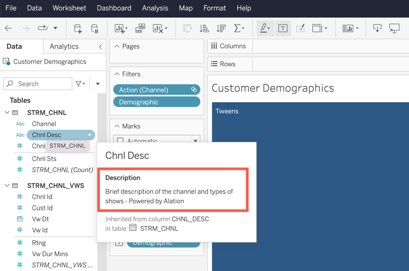This screenshot has height=271, width=409.
Task: Select the STRM_CHNL (Count) field
Action: [x=62, y=170]
